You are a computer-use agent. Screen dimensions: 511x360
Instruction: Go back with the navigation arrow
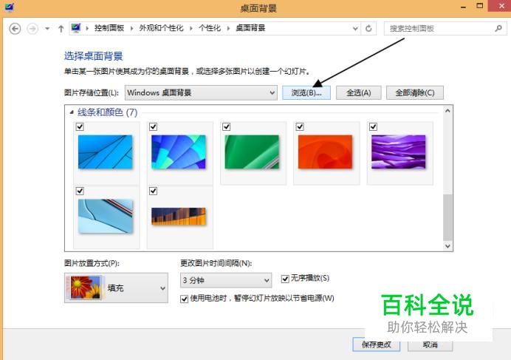click(15, 29)
